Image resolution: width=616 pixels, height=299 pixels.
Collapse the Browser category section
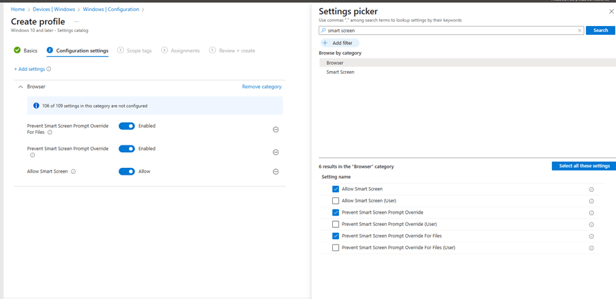tap(20, 87)
